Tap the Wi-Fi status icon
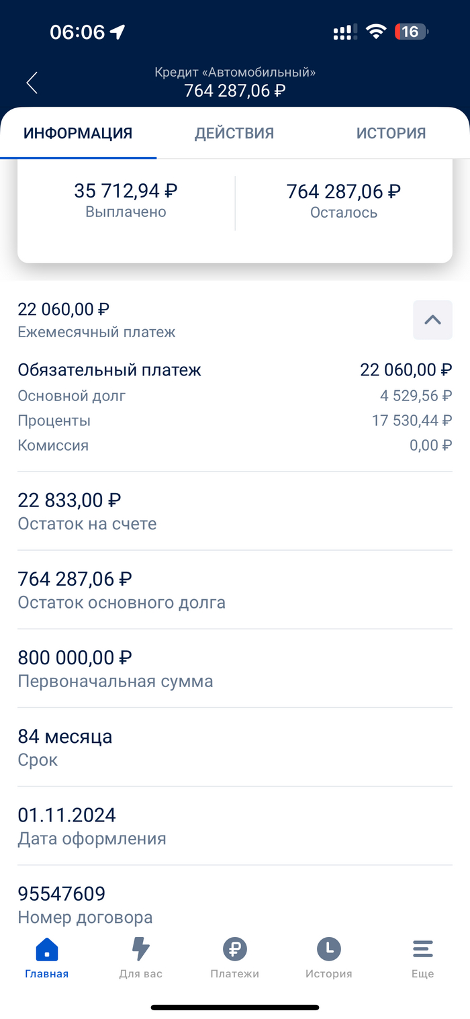 376,32
